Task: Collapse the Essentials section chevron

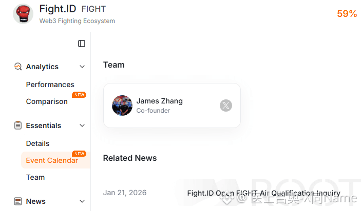Action: (x=82, y=125)
